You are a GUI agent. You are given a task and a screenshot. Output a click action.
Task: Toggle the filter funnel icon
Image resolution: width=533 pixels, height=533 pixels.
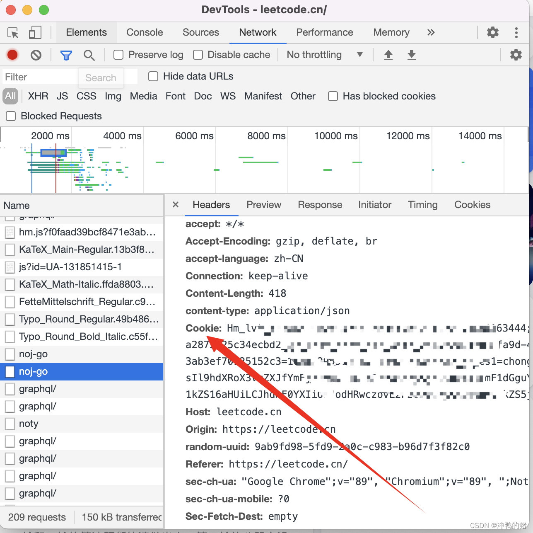pos(66,55)
